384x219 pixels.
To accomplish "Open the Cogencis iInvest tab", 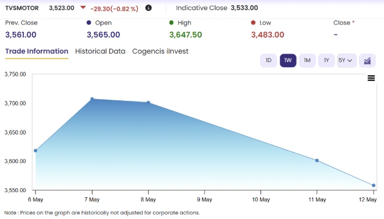I will [x=160, y=51].
